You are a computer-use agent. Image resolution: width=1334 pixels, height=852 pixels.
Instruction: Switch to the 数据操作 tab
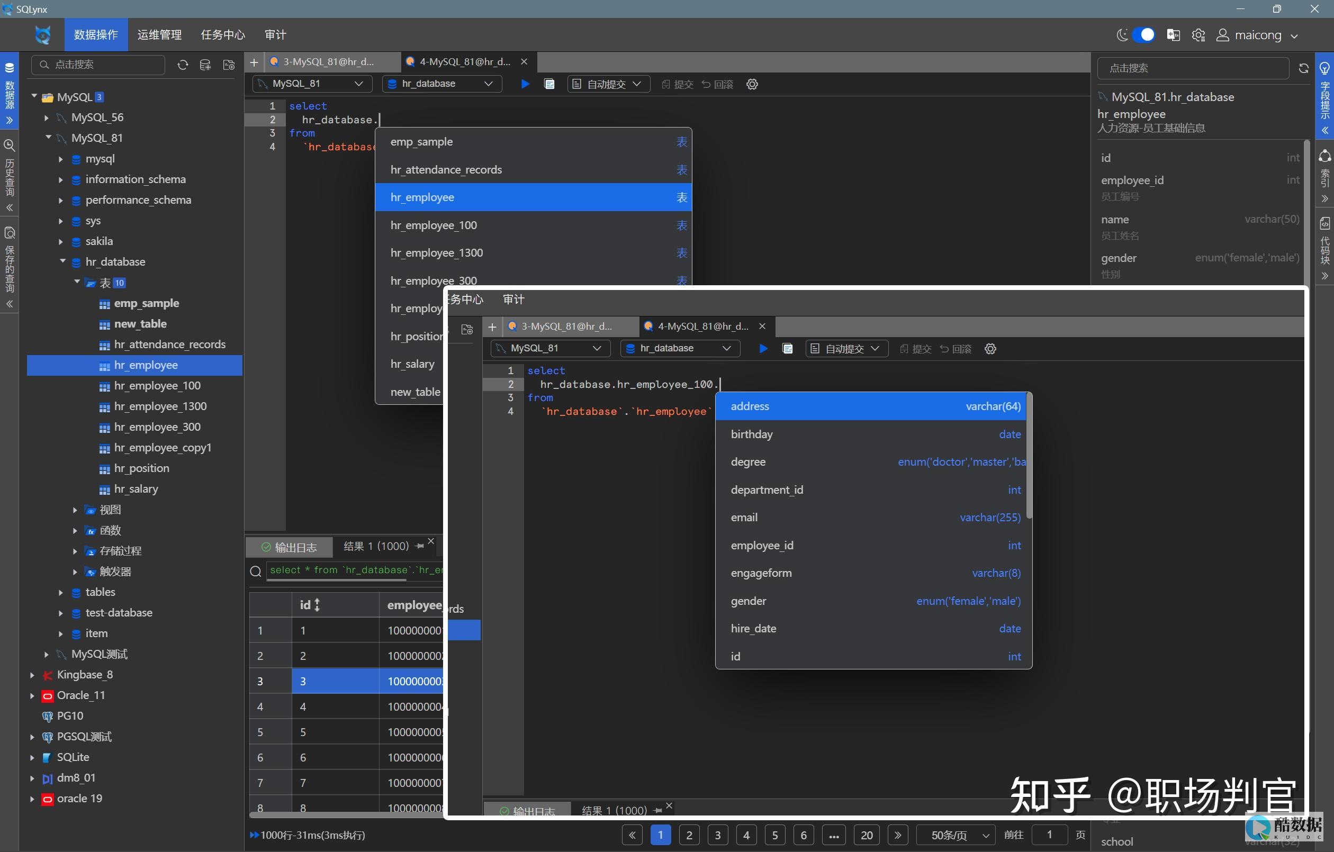click(x=96, y=35)
